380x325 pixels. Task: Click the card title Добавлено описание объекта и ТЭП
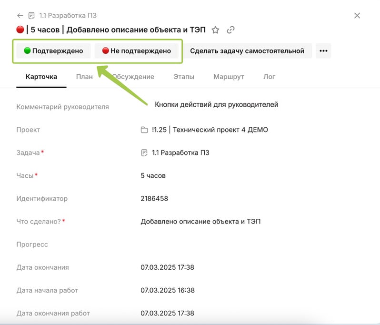(136, 30)
